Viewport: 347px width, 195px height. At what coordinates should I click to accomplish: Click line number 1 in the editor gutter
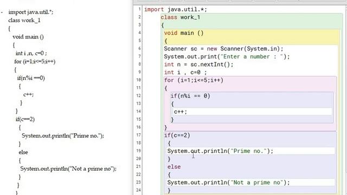pyautogui.click(x=139, y=9)
